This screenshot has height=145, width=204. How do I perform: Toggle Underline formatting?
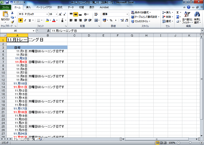click(30, 20)
